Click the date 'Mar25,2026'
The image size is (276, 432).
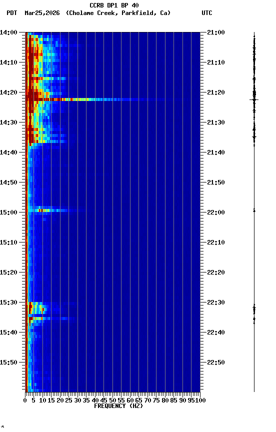[42, 13]
